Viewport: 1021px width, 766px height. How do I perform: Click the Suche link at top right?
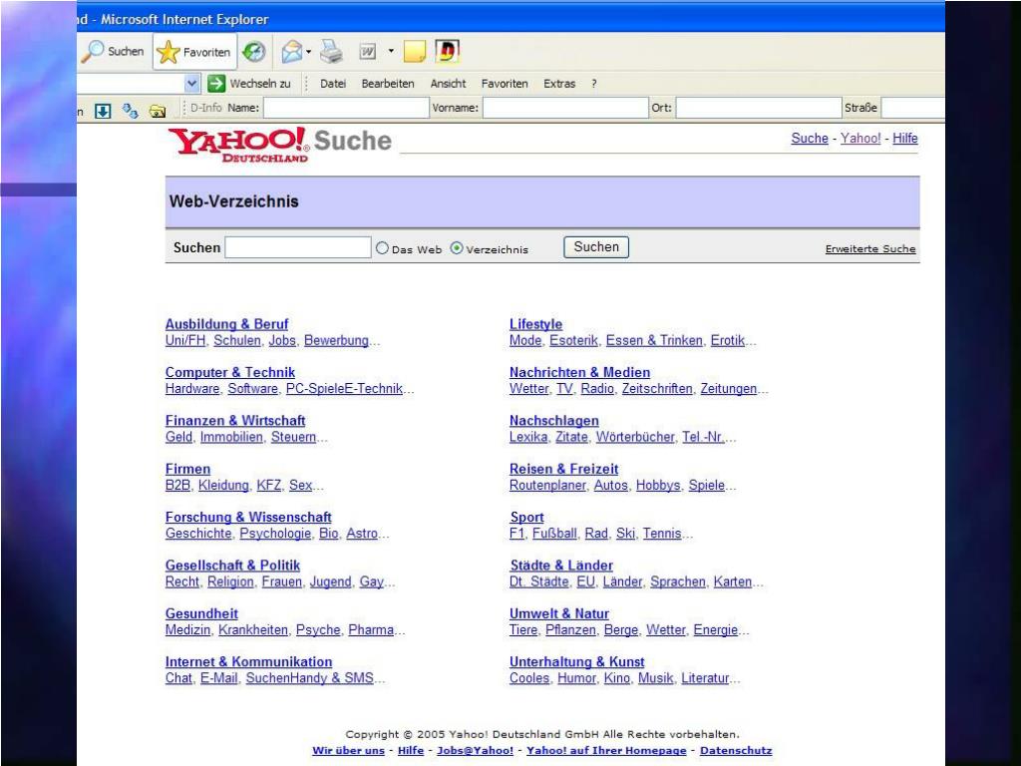tap(810, 138)
